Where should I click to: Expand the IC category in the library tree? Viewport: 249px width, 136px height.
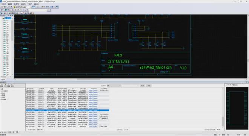1,89
